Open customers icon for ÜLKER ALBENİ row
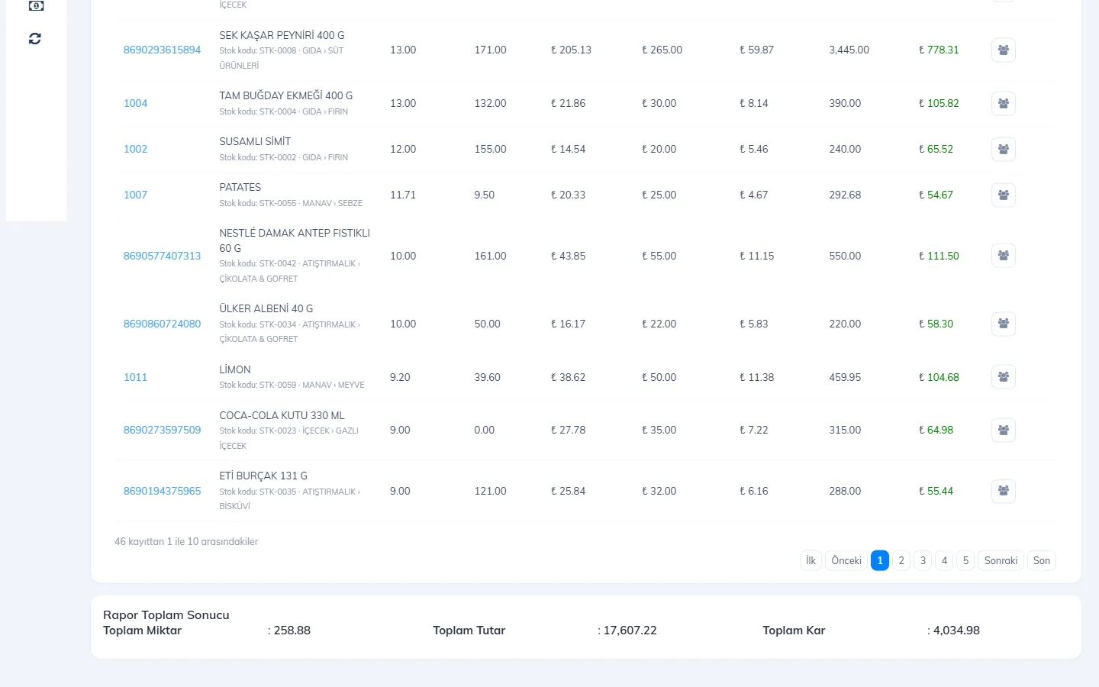Viewport: 1099px width, 687px height. point(1003,324)
